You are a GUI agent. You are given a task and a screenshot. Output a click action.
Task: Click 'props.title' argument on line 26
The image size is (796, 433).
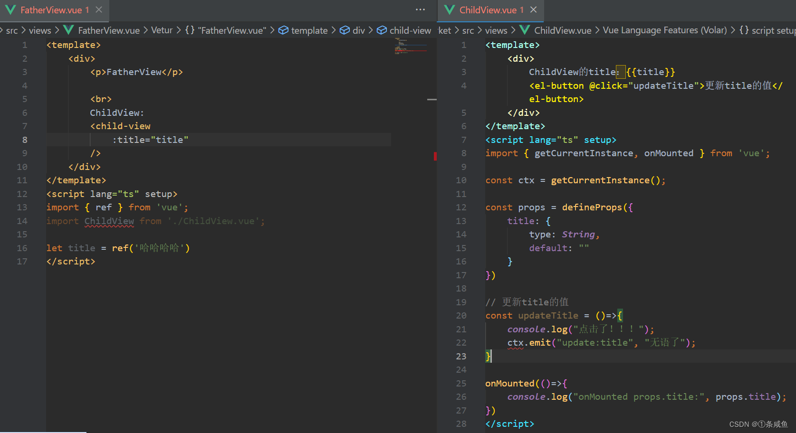746,396
